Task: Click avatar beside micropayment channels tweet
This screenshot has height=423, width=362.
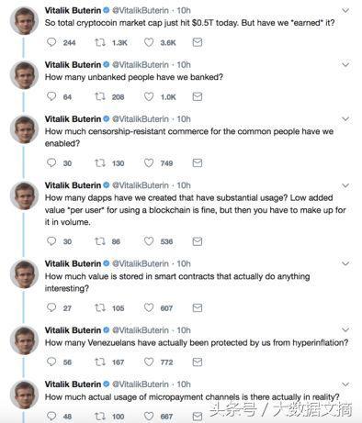Action: click(x=25, y=395)
